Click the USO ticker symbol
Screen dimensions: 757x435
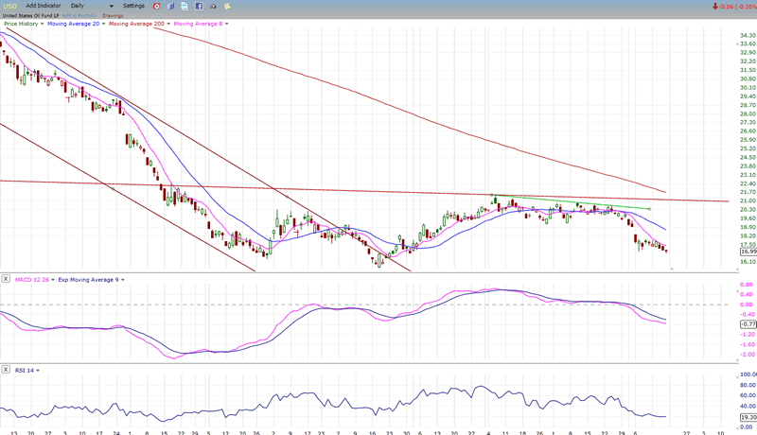coord(9,6)
